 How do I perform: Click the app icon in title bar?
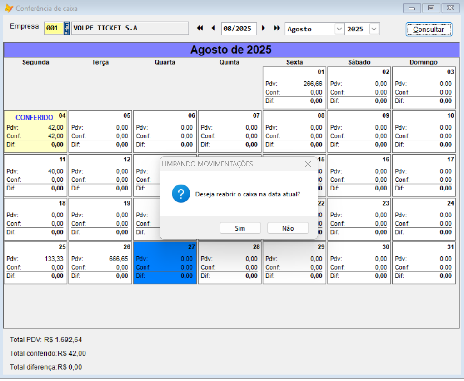[9, 8]
